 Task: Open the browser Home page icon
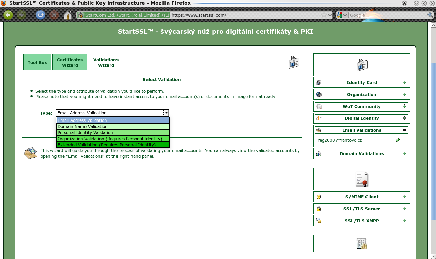coord(68,15)
